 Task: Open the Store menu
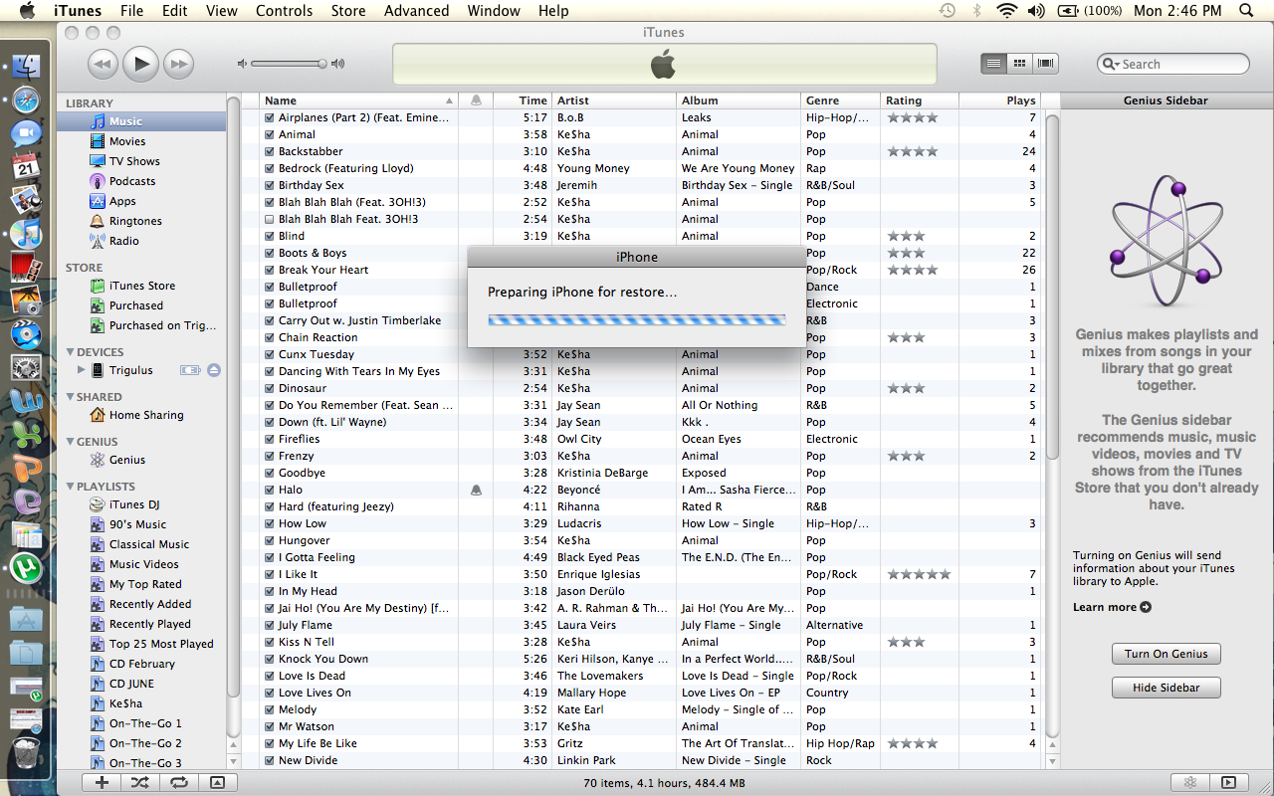347,11
